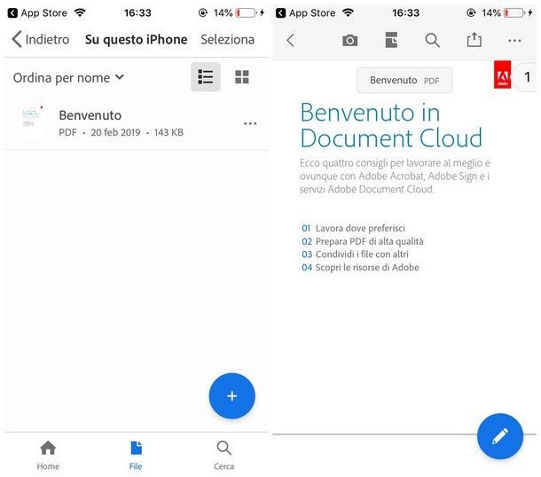
Task: Open the Benvenuto PDF file
Action: point(137,123)
